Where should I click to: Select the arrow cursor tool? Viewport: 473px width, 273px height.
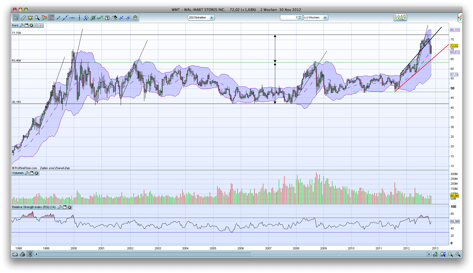16,18
